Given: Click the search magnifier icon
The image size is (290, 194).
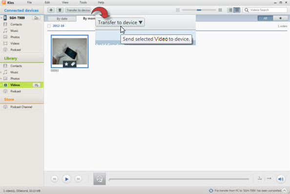Looking at the screenshot, I should coord(247,10).
